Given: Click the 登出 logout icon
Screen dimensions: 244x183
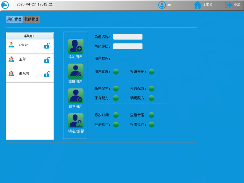Looking at the screenshot, I should click(228, 5).
